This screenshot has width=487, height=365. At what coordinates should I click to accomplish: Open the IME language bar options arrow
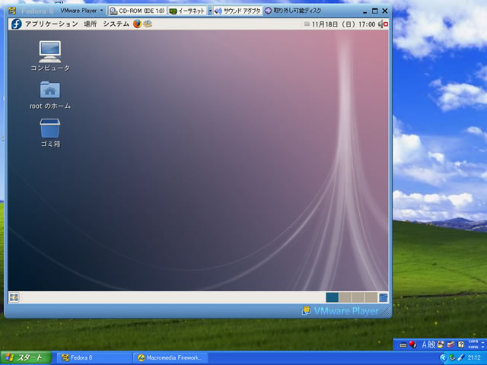pos(482,348)
